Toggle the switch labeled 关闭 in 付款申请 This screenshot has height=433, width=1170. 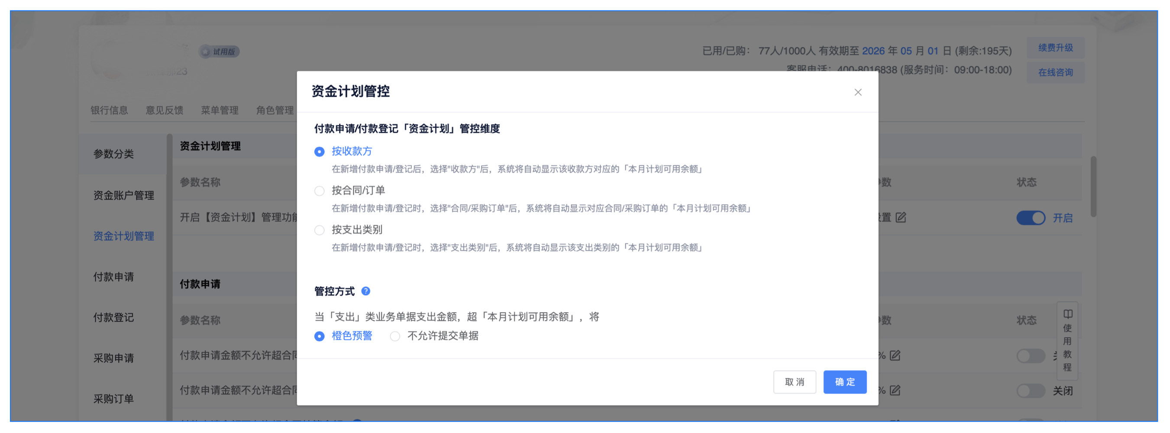1030,391
